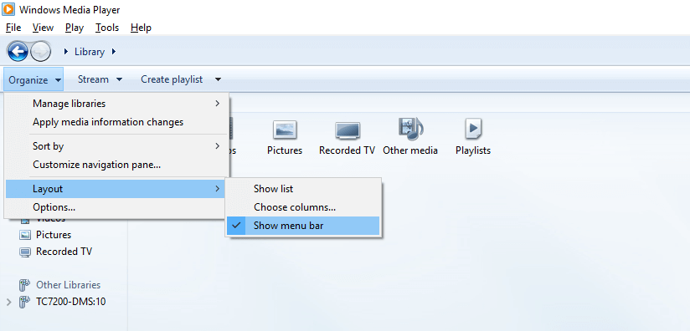Open the Recorded TV library icon
Viewport: 690px width, 331px height.
pos(348,137)
